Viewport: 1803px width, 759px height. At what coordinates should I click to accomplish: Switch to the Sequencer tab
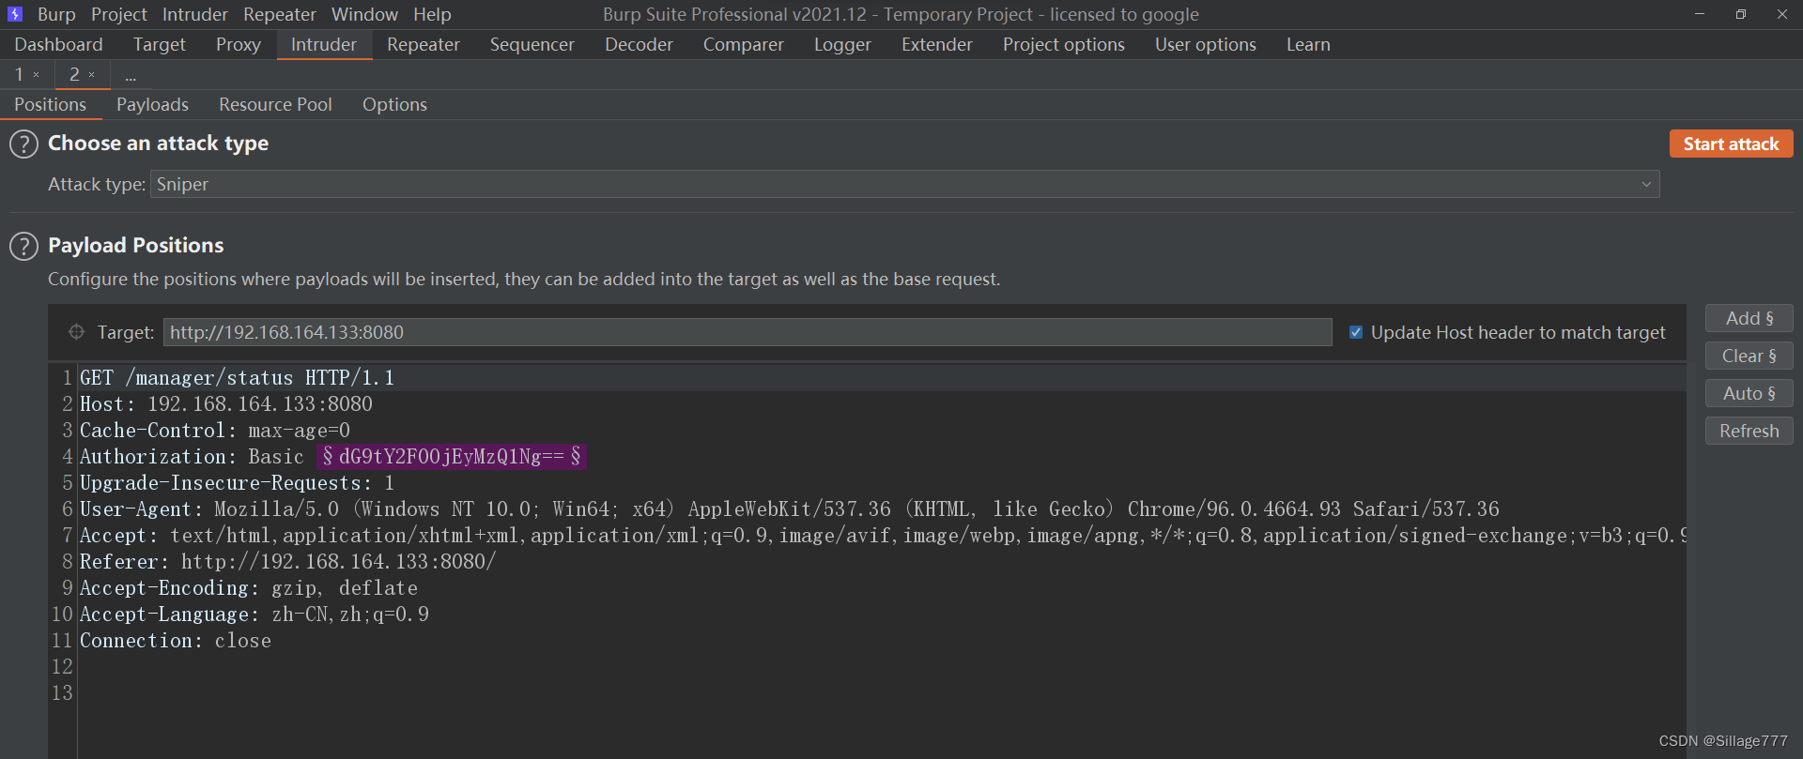532,44
